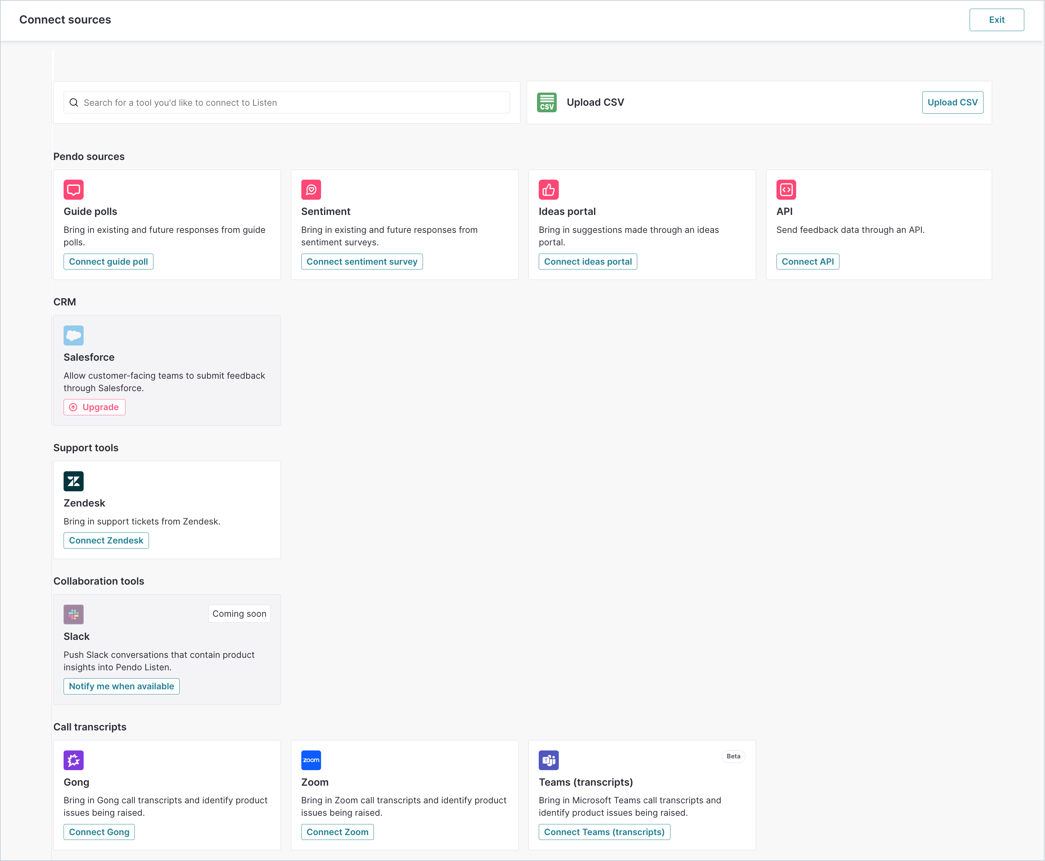Click the Zoom logo icon

[x=311, y=760]
